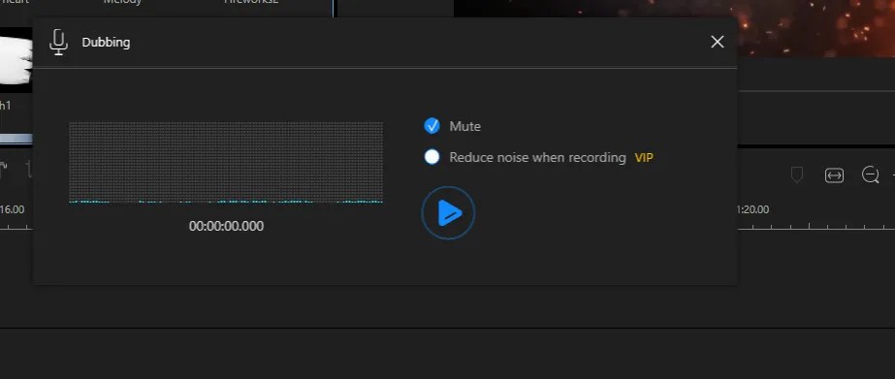Click the VIP badge label
Image resolution: width=895 pixels, height=379 pixels.
tap(644, 158)
